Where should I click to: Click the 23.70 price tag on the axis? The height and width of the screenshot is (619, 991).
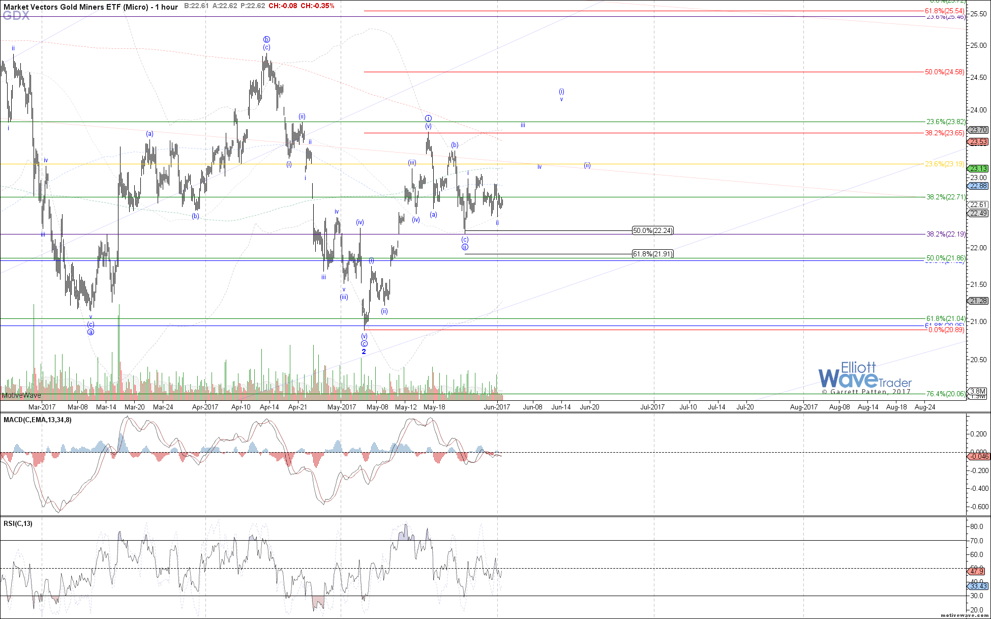pyautogui.click(x=979, y=130)
